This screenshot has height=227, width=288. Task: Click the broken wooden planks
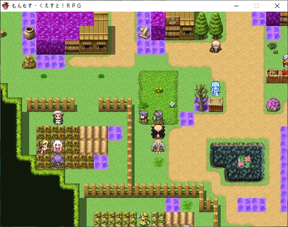[x=144, y=33]
